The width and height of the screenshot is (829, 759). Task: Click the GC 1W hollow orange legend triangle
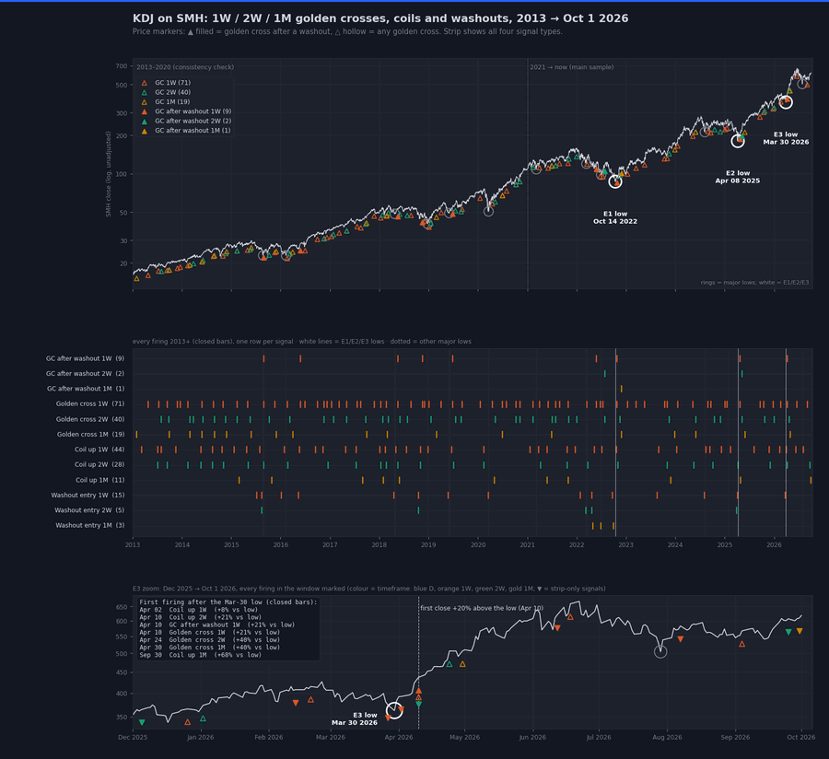tap(145, 83)
